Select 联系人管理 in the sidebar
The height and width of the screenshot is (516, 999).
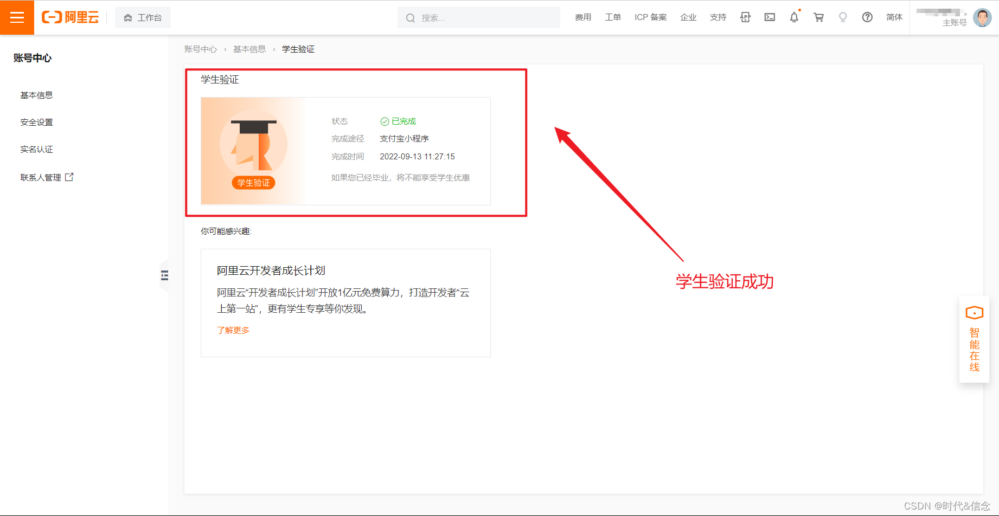click(x=41, y=178)
